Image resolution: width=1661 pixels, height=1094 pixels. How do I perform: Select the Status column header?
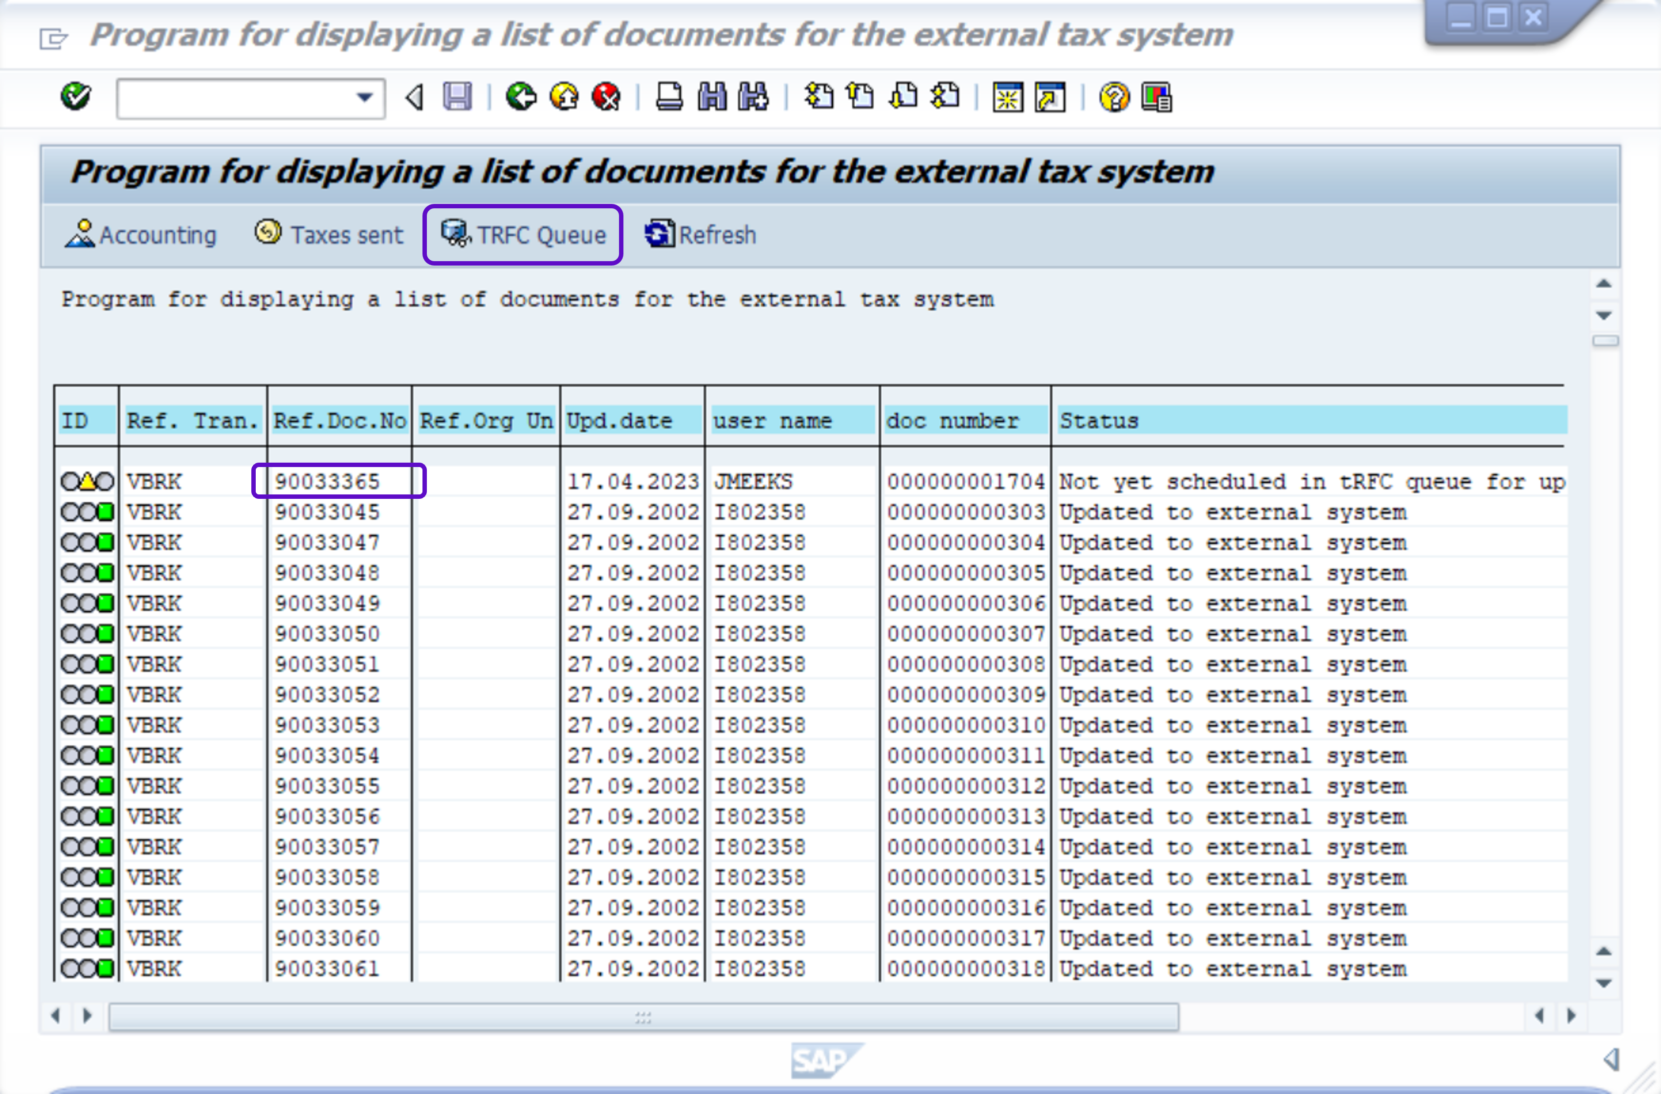[1099, 421]
